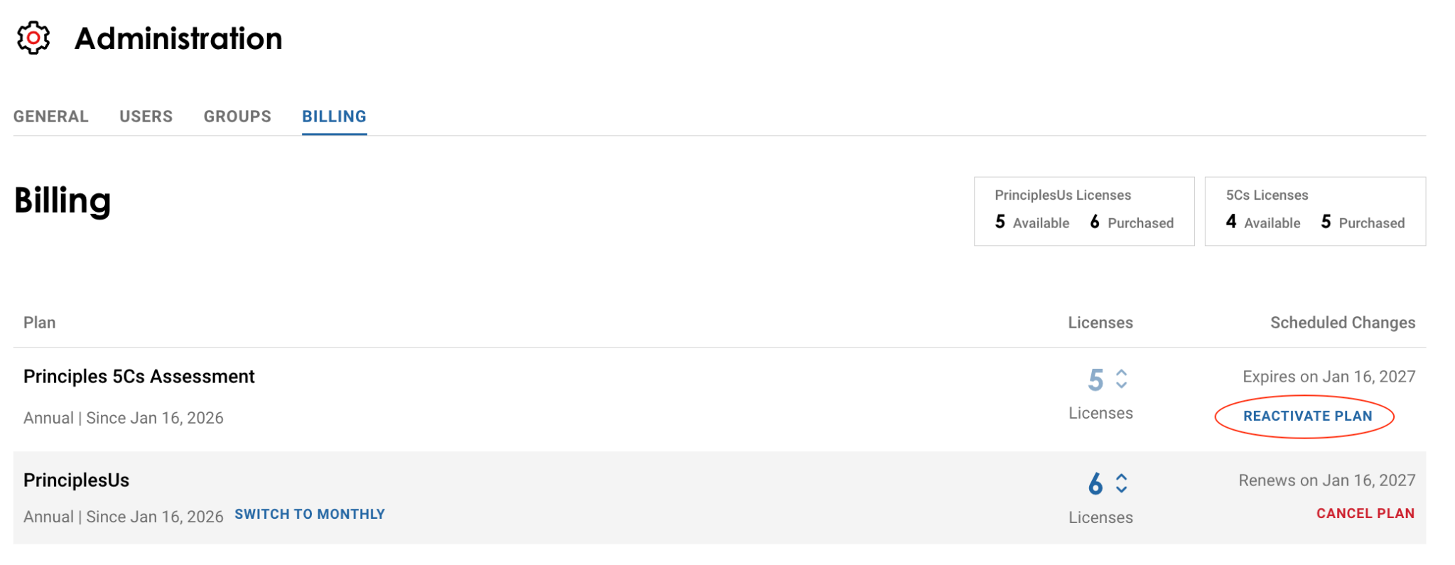Cancel the PrinciplesUs plan
1455x565 pixels.
(x=1365, y=513)
